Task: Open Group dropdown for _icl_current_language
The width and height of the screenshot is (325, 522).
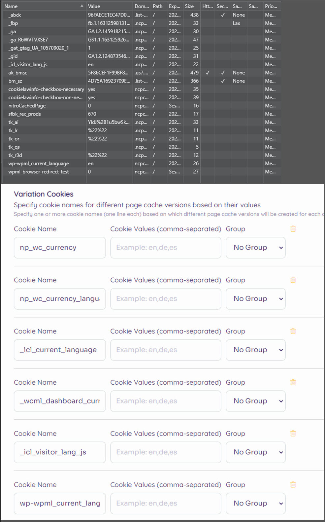Action: point(256,350)
